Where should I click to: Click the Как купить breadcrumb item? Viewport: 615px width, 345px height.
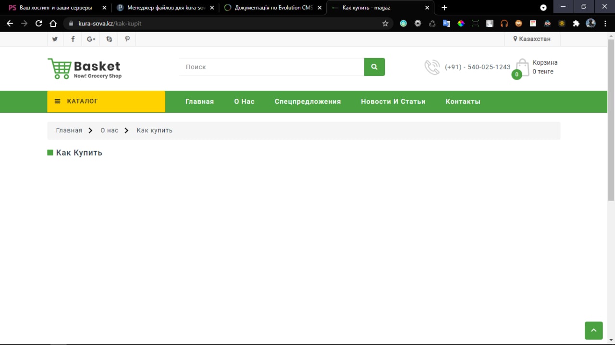[x=154, y=131]
